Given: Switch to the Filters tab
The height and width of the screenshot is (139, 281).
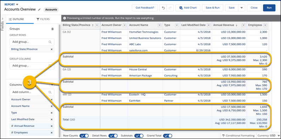Looking at the screenshot, I should (43, 19).
